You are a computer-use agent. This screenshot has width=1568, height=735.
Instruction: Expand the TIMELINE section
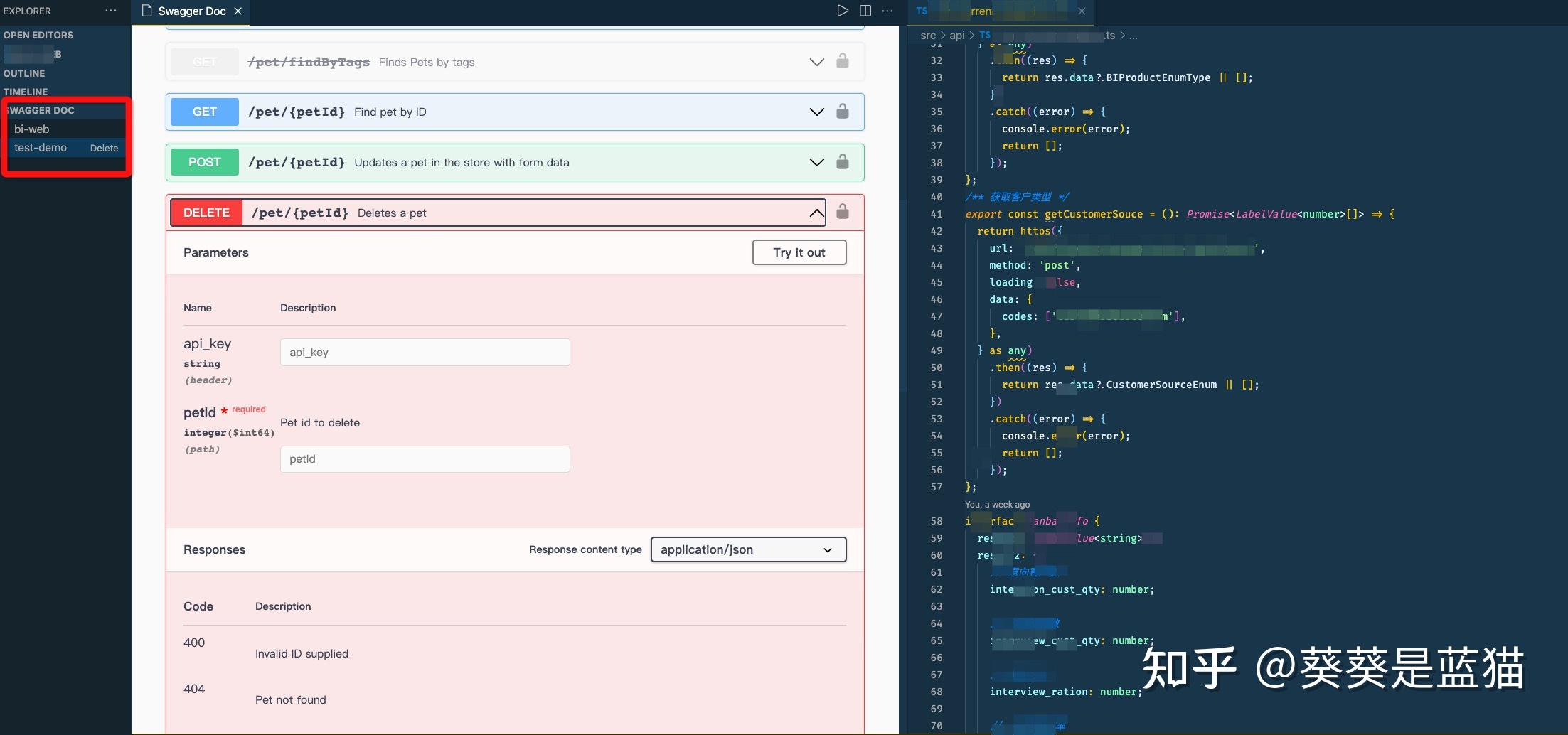26,92
